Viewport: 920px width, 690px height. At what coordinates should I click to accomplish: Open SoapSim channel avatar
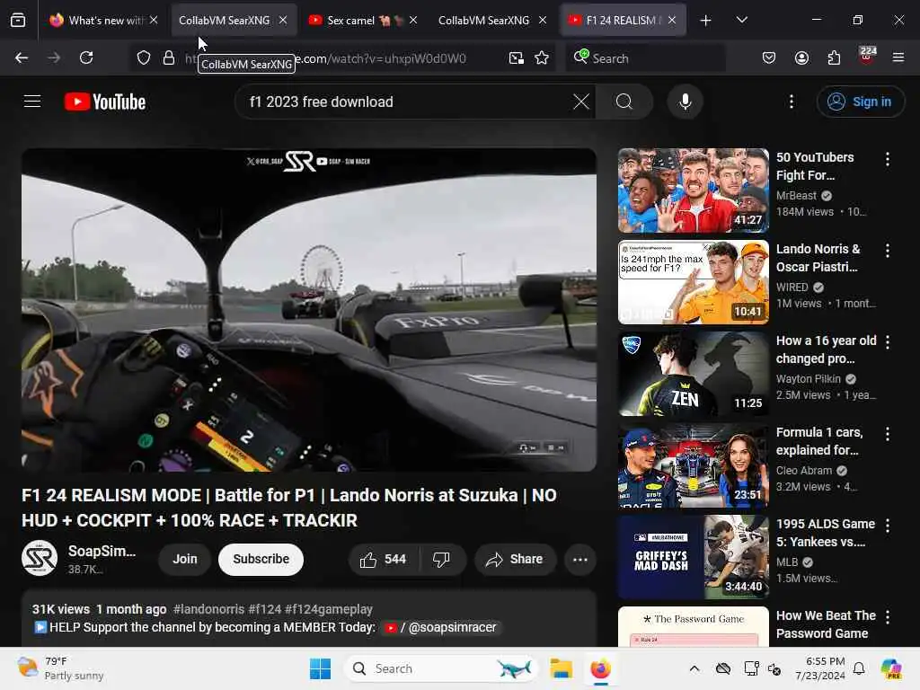tap(40, 558)
